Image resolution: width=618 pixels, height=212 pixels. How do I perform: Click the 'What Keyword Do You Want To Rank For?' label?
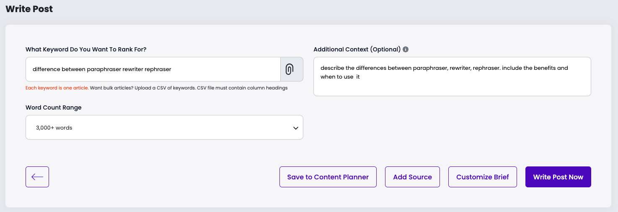86,49
